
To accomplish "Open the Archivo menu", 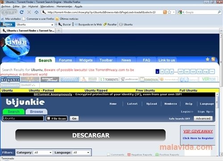I will (6, 6).
